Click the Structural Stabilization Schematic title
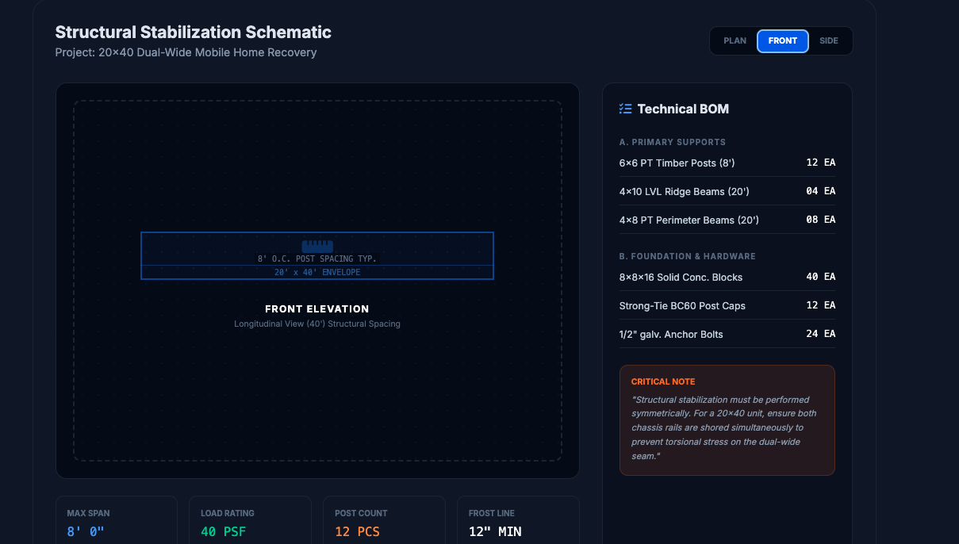The height and width of the screenshot is (544, 959). coord(194,33)
